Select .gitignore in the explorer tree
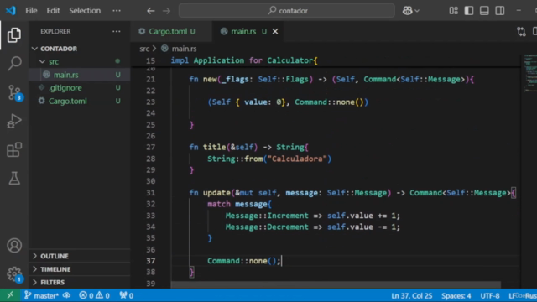The width and height of the screenshot is (537, 302). tap(65, 88)
